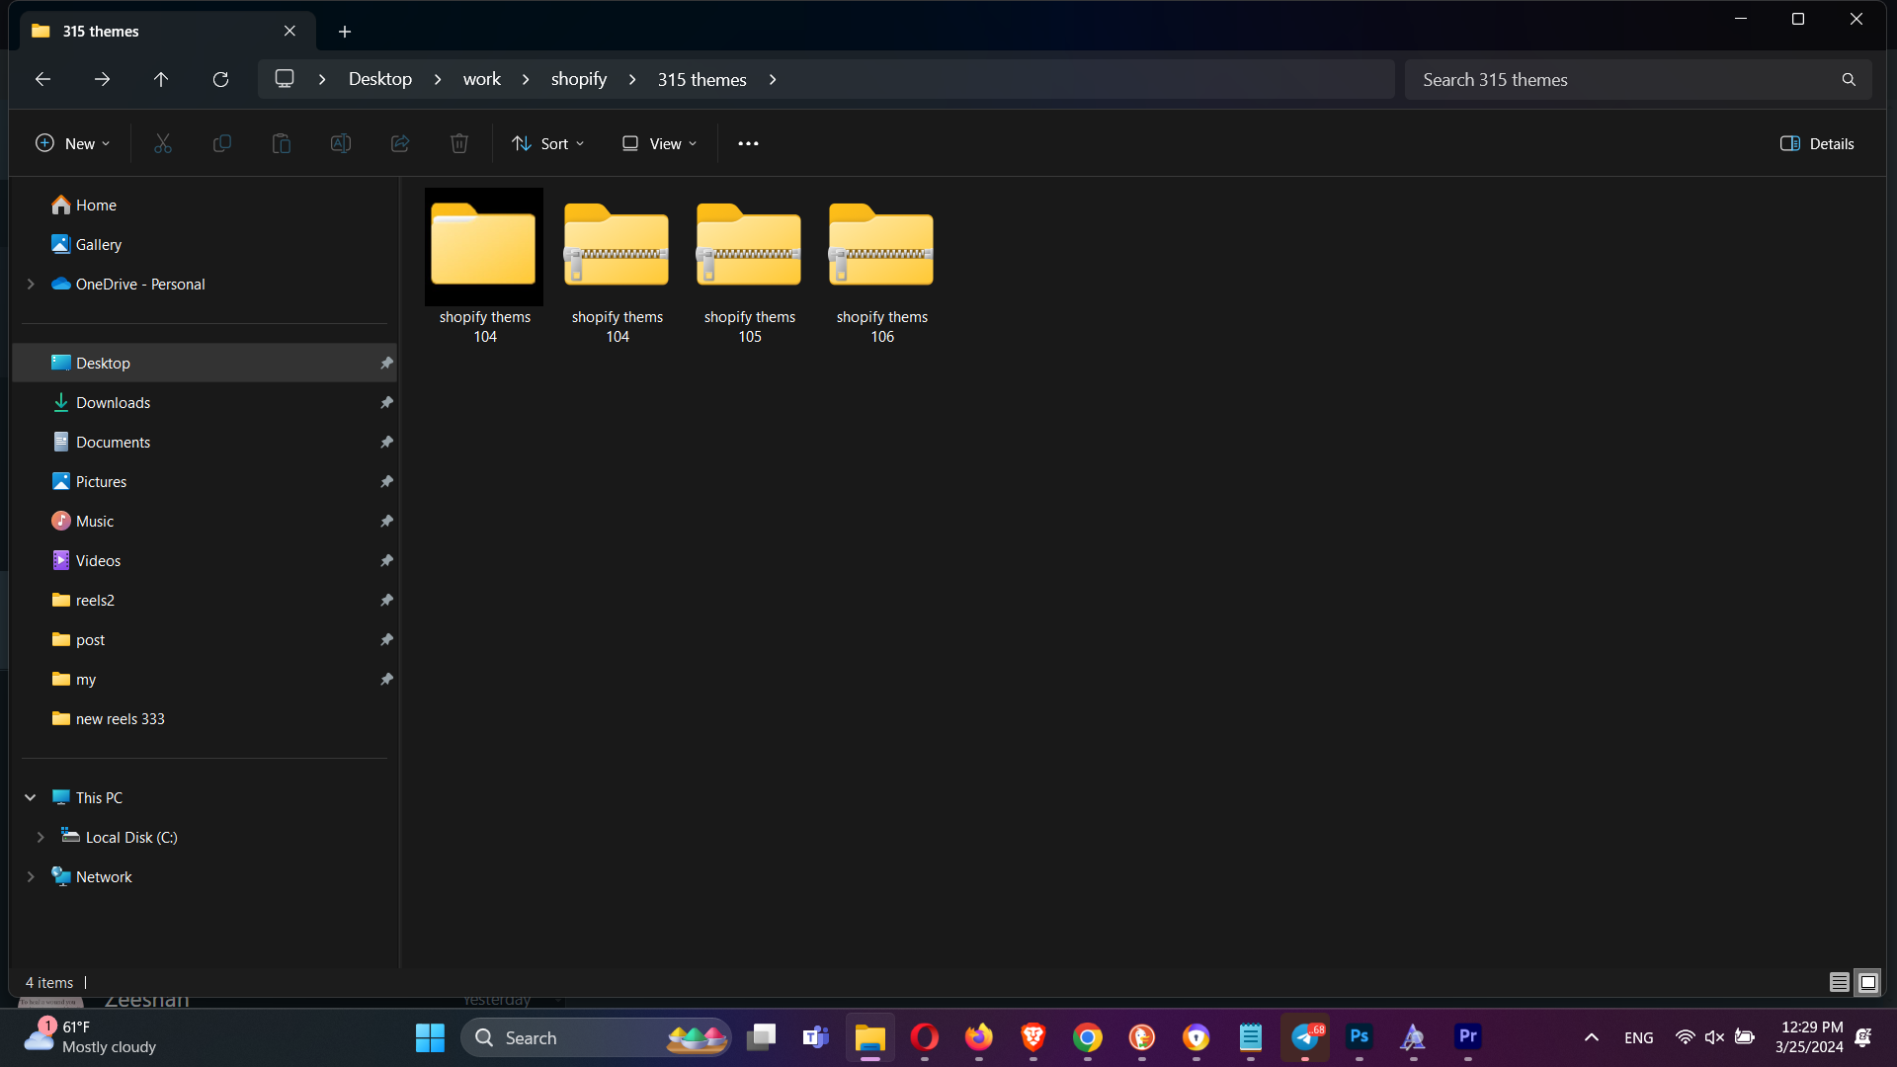
Task: Open the New dropdown menu
Action: coord(72,143)
